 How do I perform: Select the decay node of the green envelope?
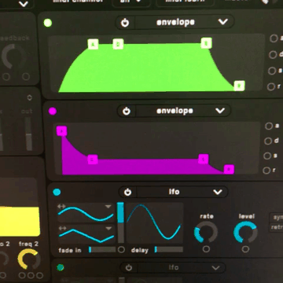tap(118, 44)
